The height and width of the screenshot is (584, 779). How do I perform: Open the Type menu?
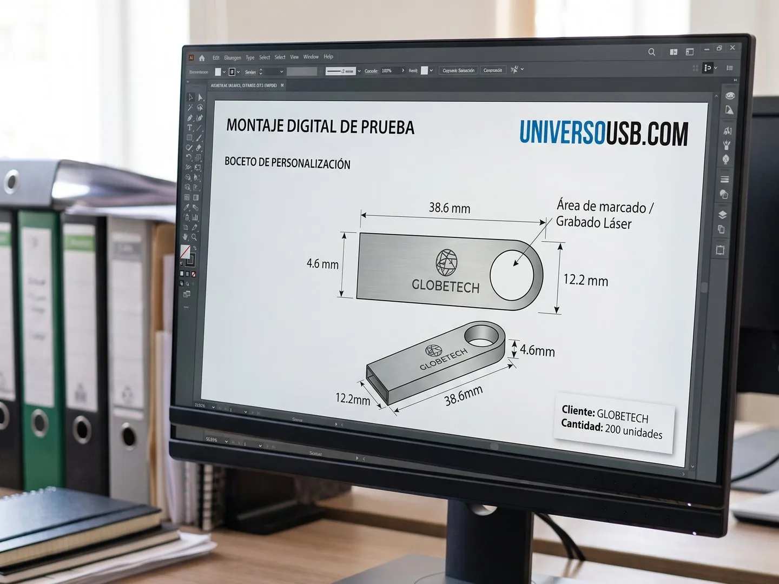tap(250, 57)
